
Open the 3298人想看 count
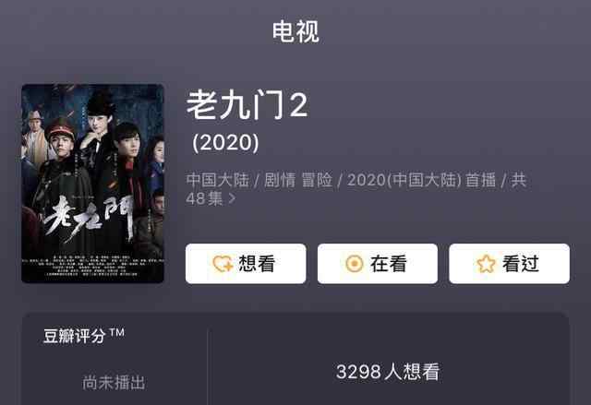[388, 372]
